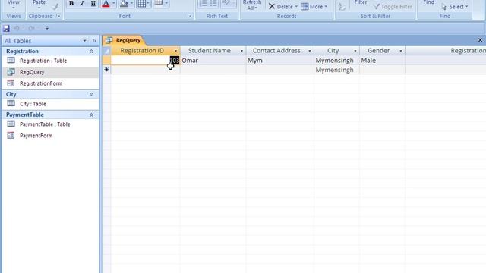Click the gridlines icon

coord(142,3)
